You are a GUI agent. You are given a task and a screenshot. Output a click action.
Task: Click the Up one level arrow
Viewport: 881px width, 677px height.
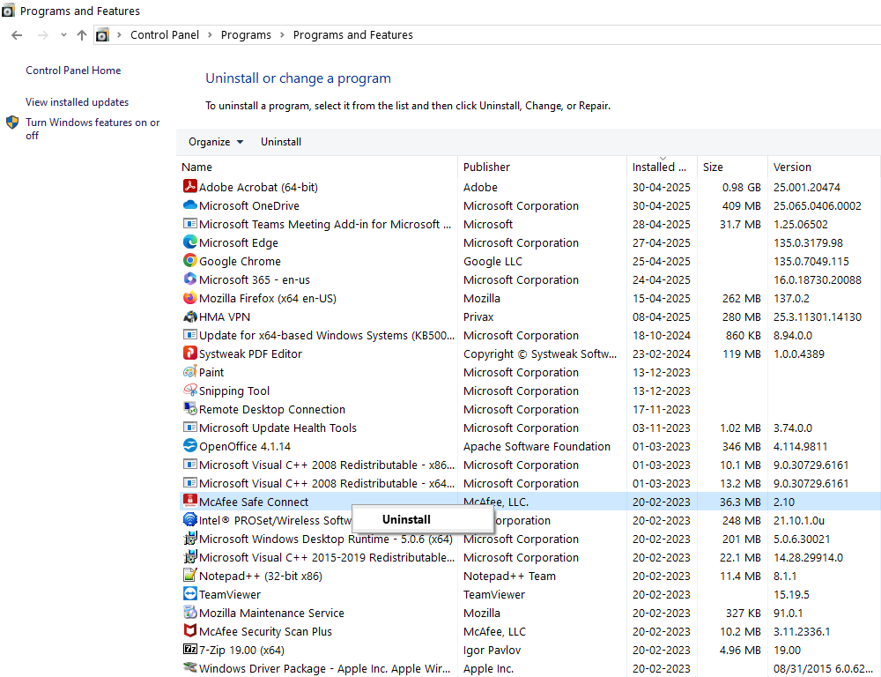click(82, 35)
